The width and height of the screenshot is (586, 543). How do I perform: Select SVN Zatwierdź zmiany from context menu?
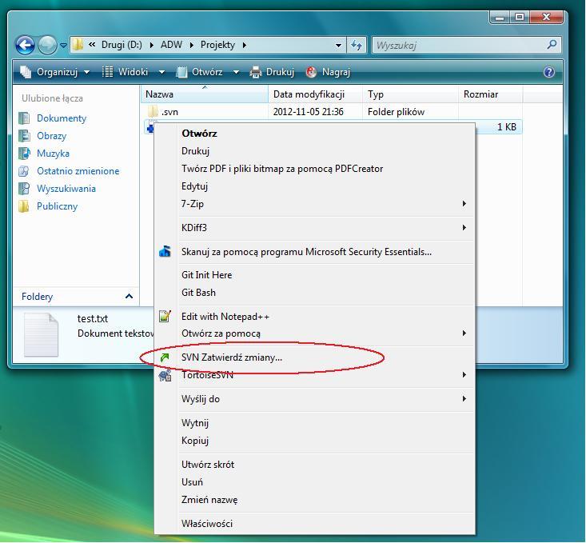coord(232,357)
